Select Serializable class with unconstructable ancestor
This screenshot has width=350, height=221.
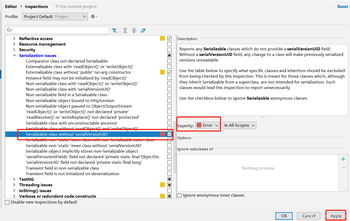click(71, 123)
